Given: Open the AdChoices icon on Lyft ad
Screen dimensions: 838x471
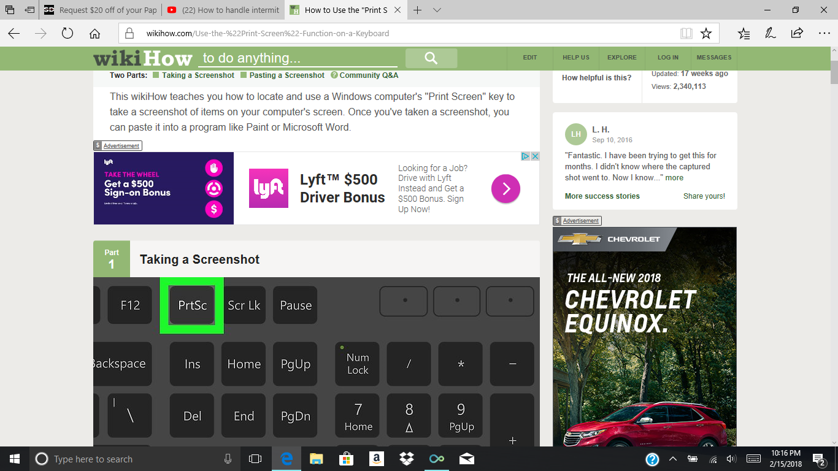Looking at the screenshot, I should pos(526,156).
